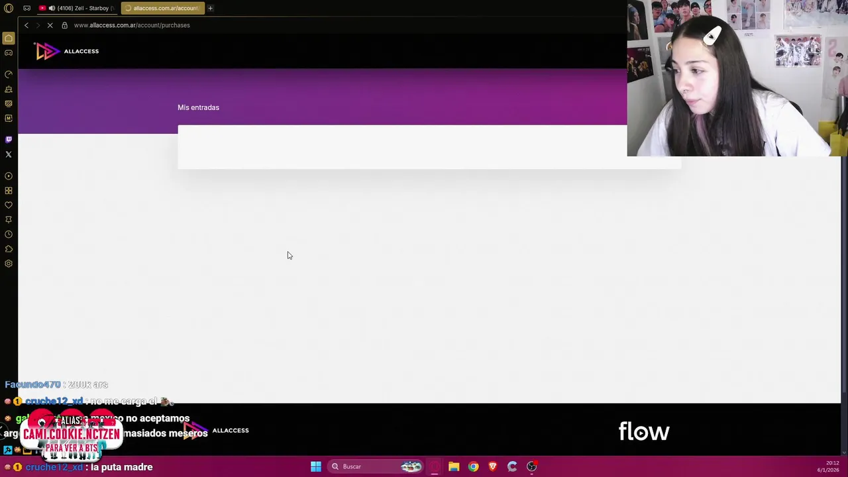This screenshot has height=477, width=848.
Task: Open Twitch panel in the sidebar
Action: pyautogui.click(x=9, y=139)
